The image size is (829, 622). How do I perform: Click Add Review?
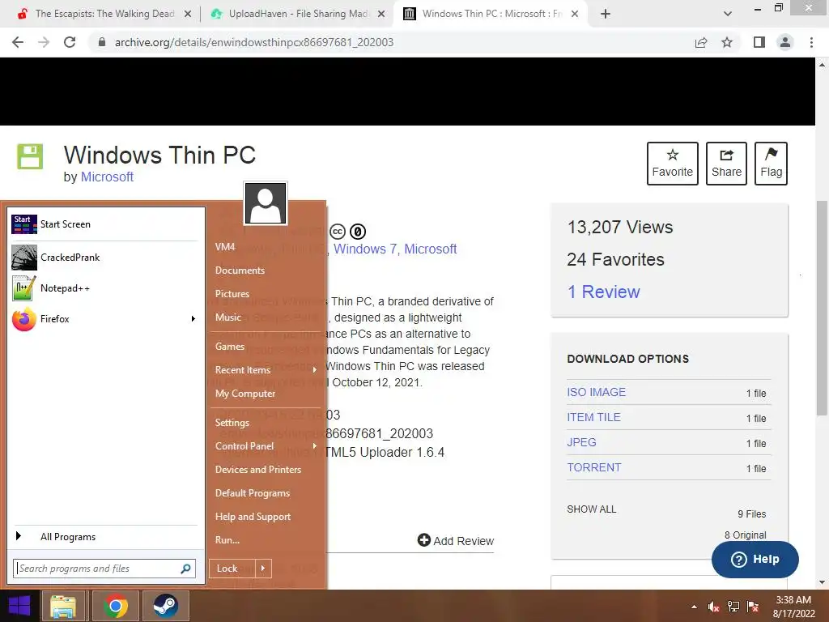point(456,540)
